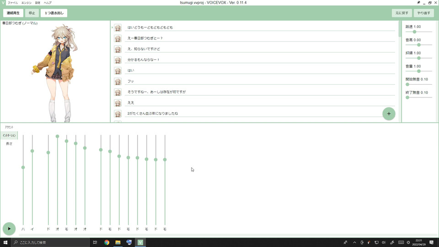Open the ファイル menu

[13, 3]
